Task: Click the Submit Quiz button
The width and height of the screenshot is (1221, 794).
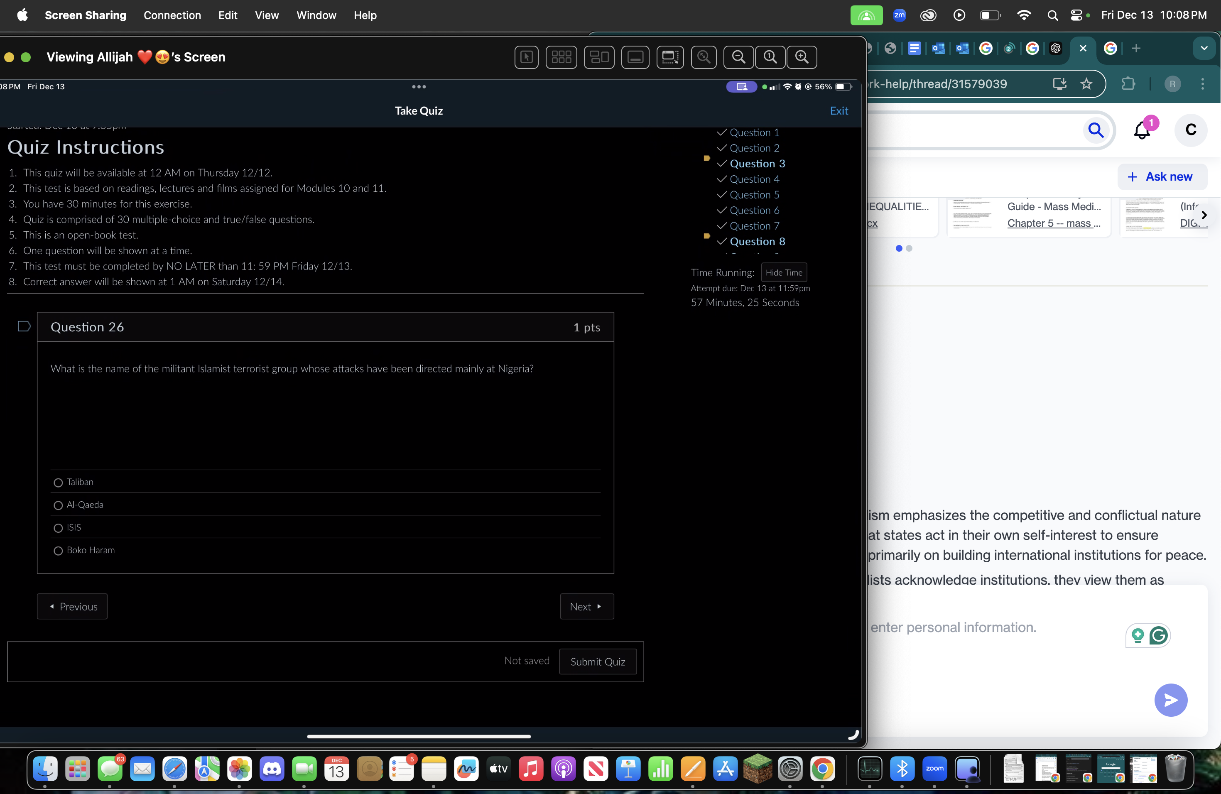Action: click(x=598, y=662)
